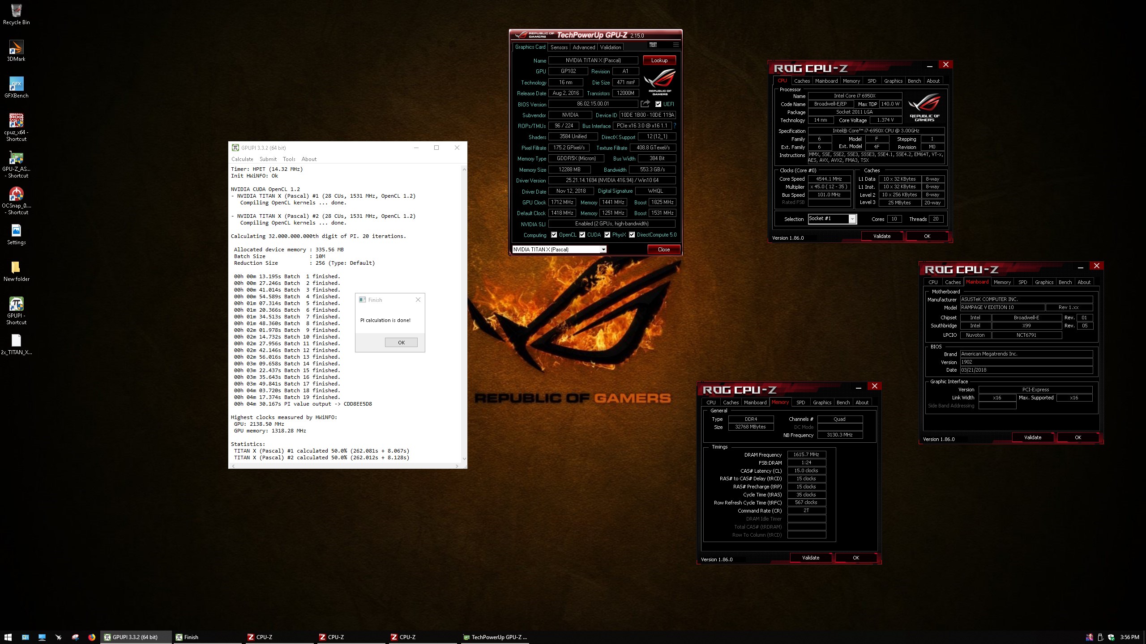Open the Recycle Bin desktop icon

[x=16, y=14]
